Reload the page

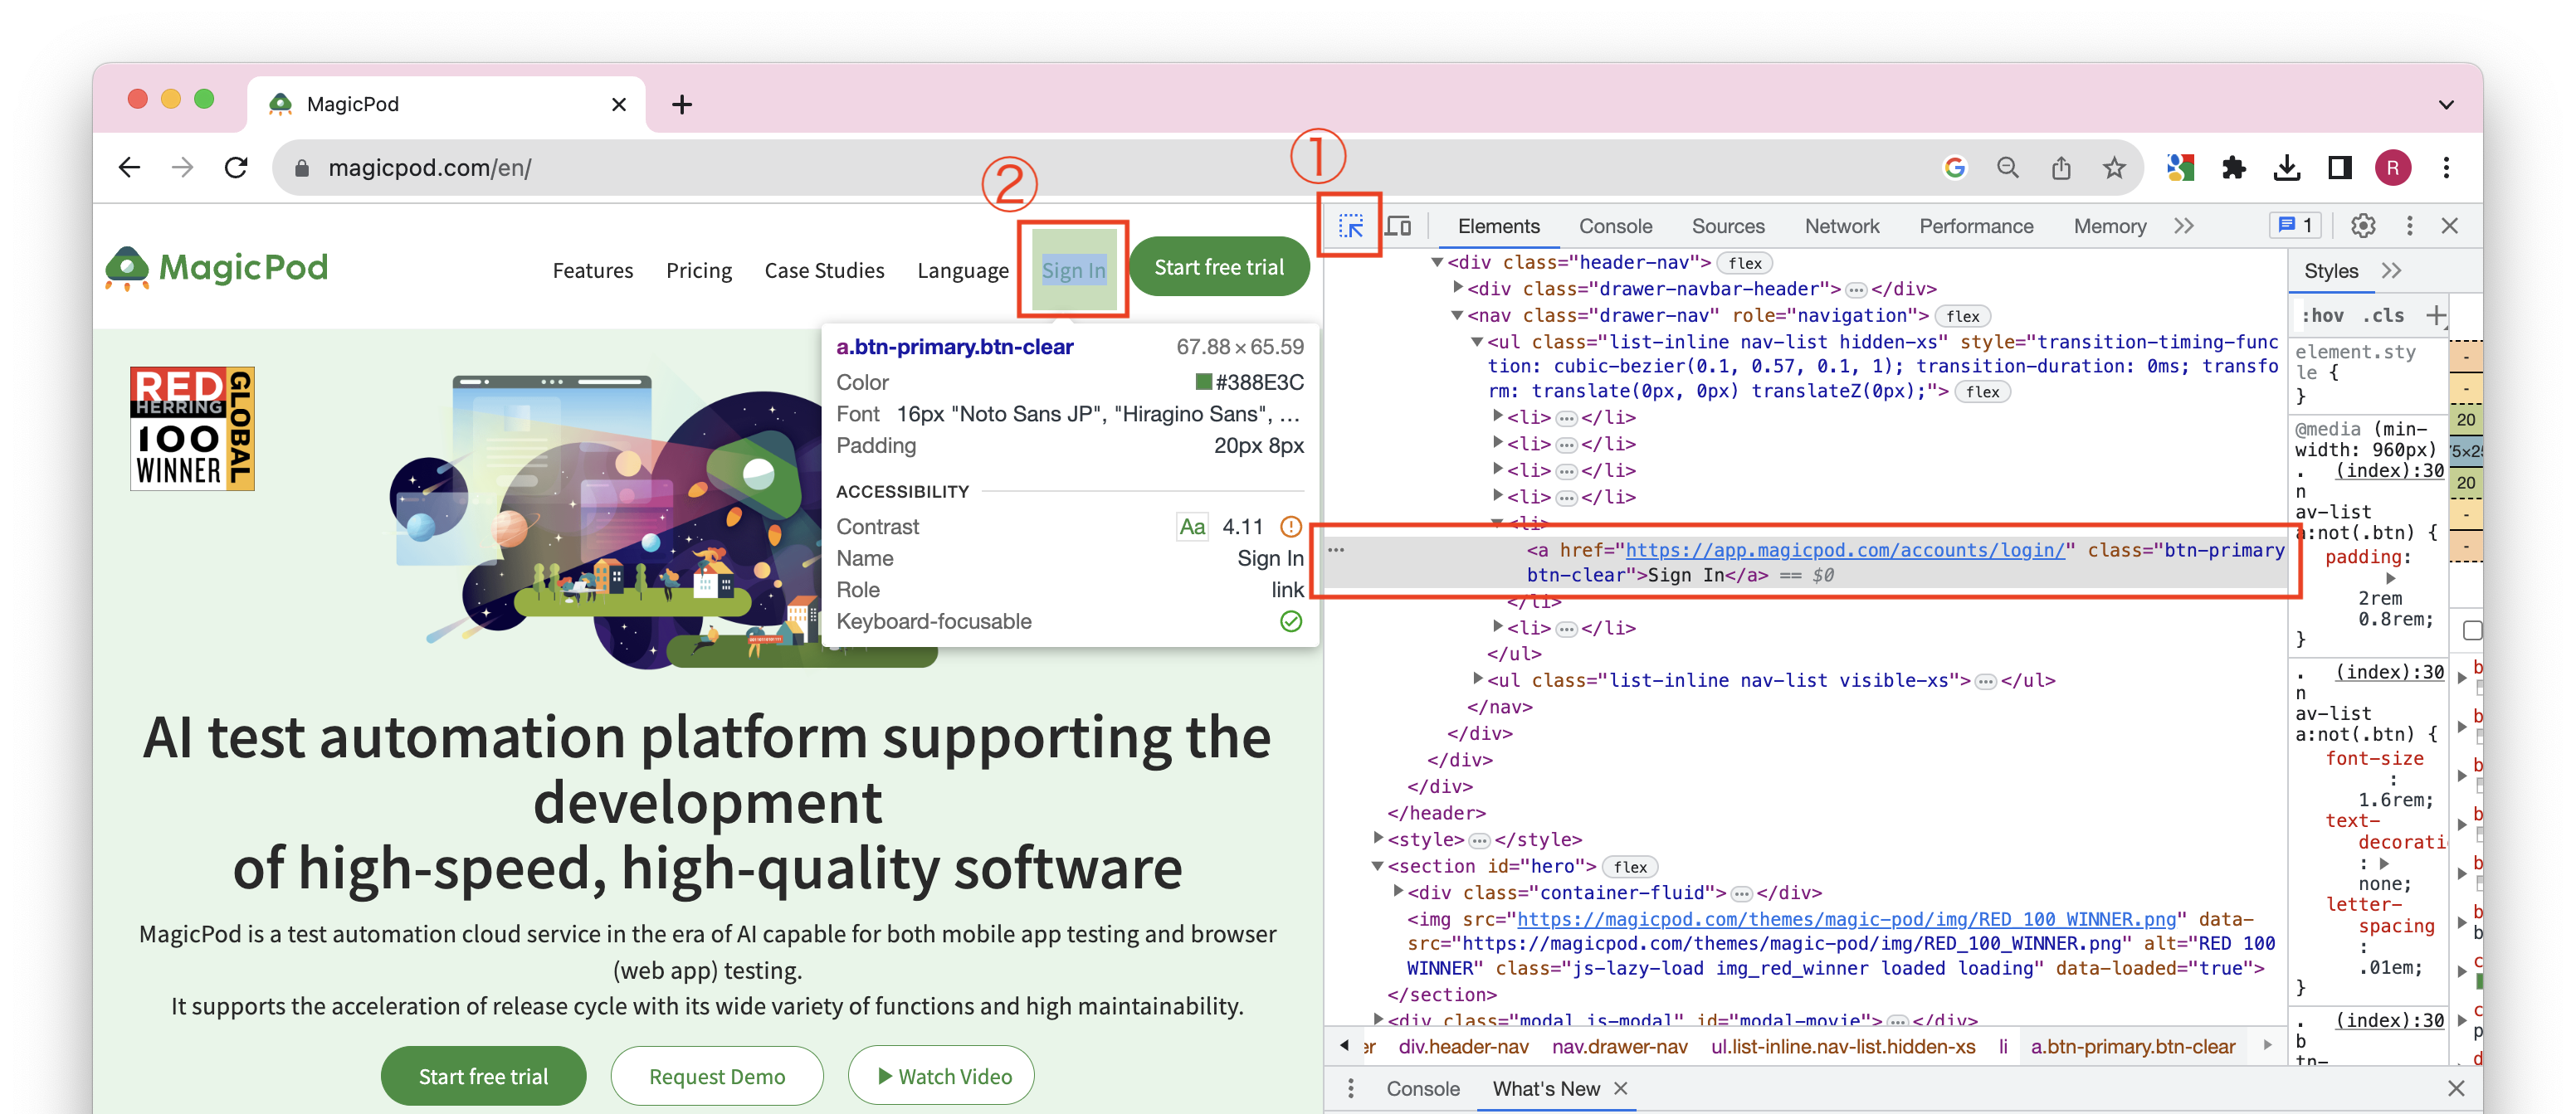click(x=236, y=168)
